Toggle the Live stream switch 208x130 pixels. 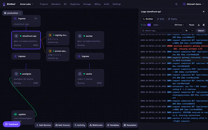pos(149,25)
